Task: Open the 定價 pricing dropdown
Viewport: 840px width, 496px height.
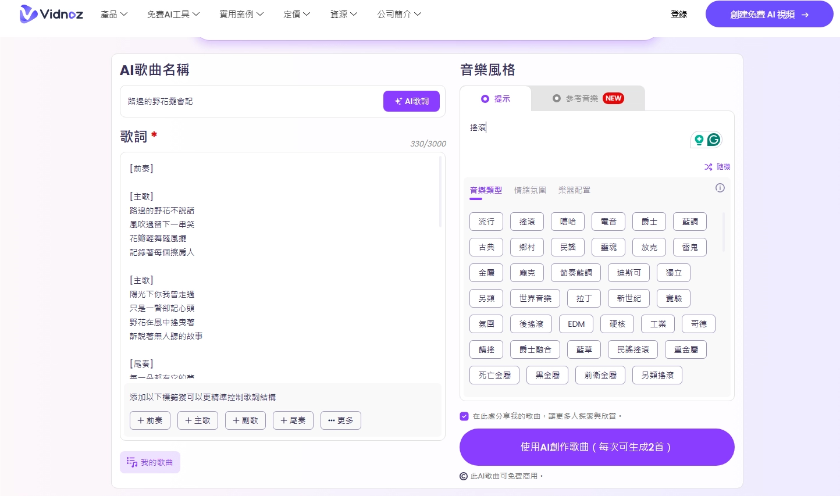Action: coord(297,14)
